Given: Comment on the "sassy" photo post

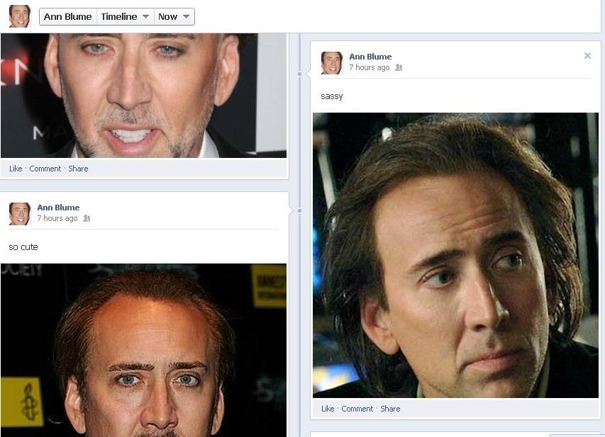Looking at the screenshot, I should coord(357,409).
